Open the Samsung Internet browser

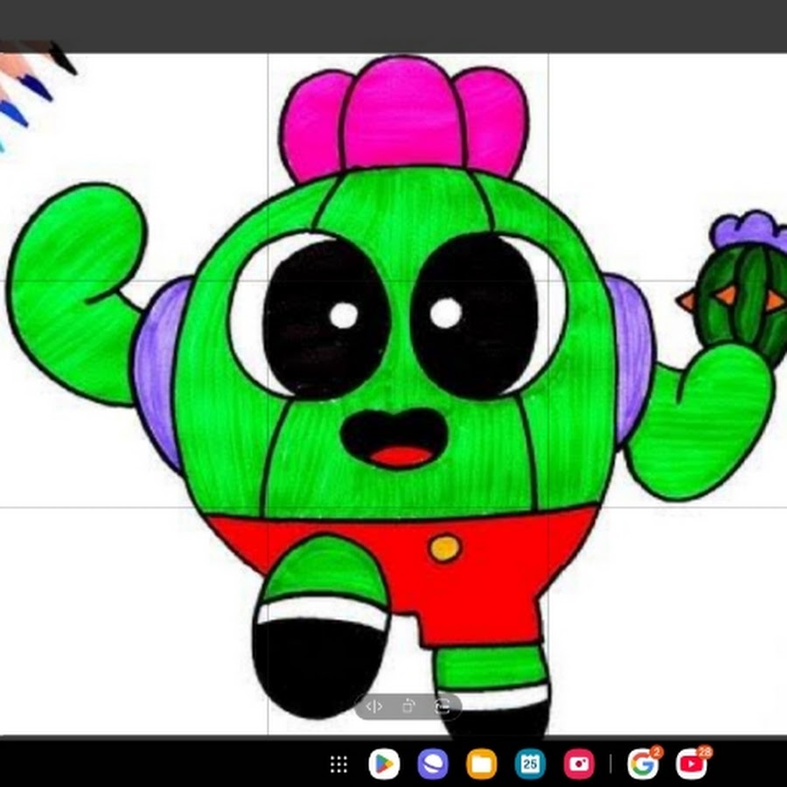433,764
